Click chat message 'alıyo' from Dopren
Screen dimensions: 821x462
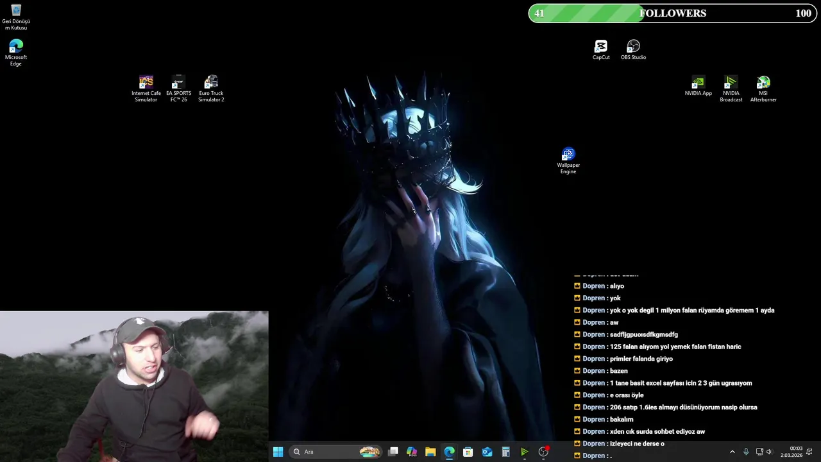coord(617,286)
